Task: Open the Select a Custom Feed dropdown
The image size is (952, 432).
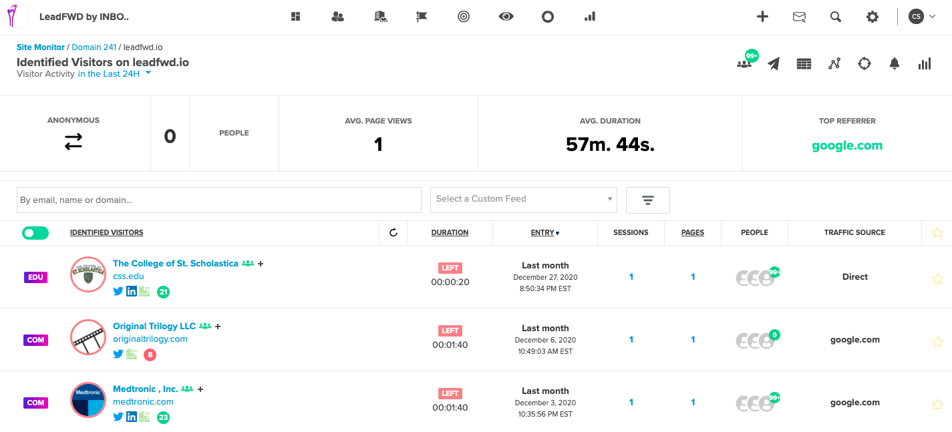Action: pos(524,199)
